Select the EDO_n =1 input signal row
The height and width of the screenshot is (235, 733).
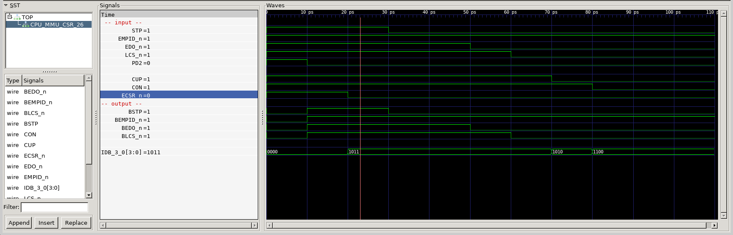[x=179, y=47]
